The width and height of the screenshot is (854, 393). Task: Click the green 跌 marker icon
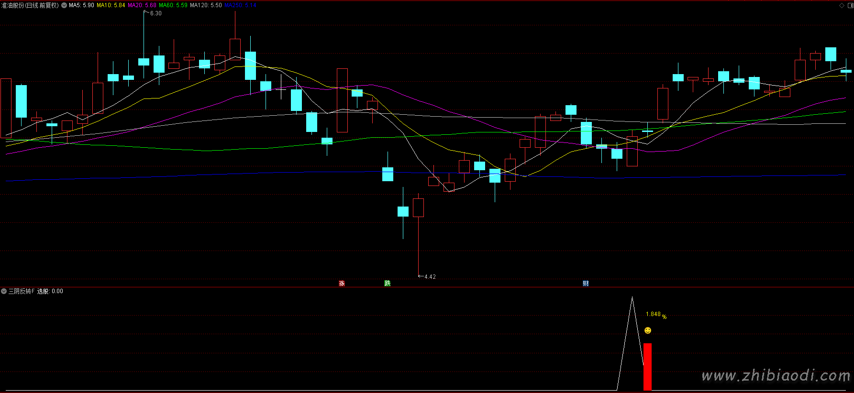(388, 284)
